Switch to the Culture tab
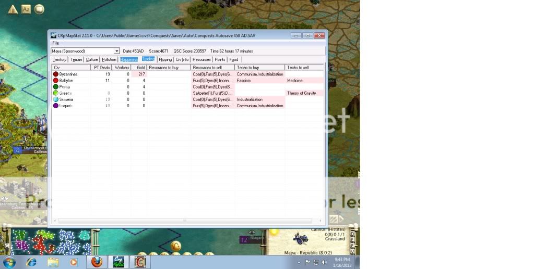 (x=92, y=59)
